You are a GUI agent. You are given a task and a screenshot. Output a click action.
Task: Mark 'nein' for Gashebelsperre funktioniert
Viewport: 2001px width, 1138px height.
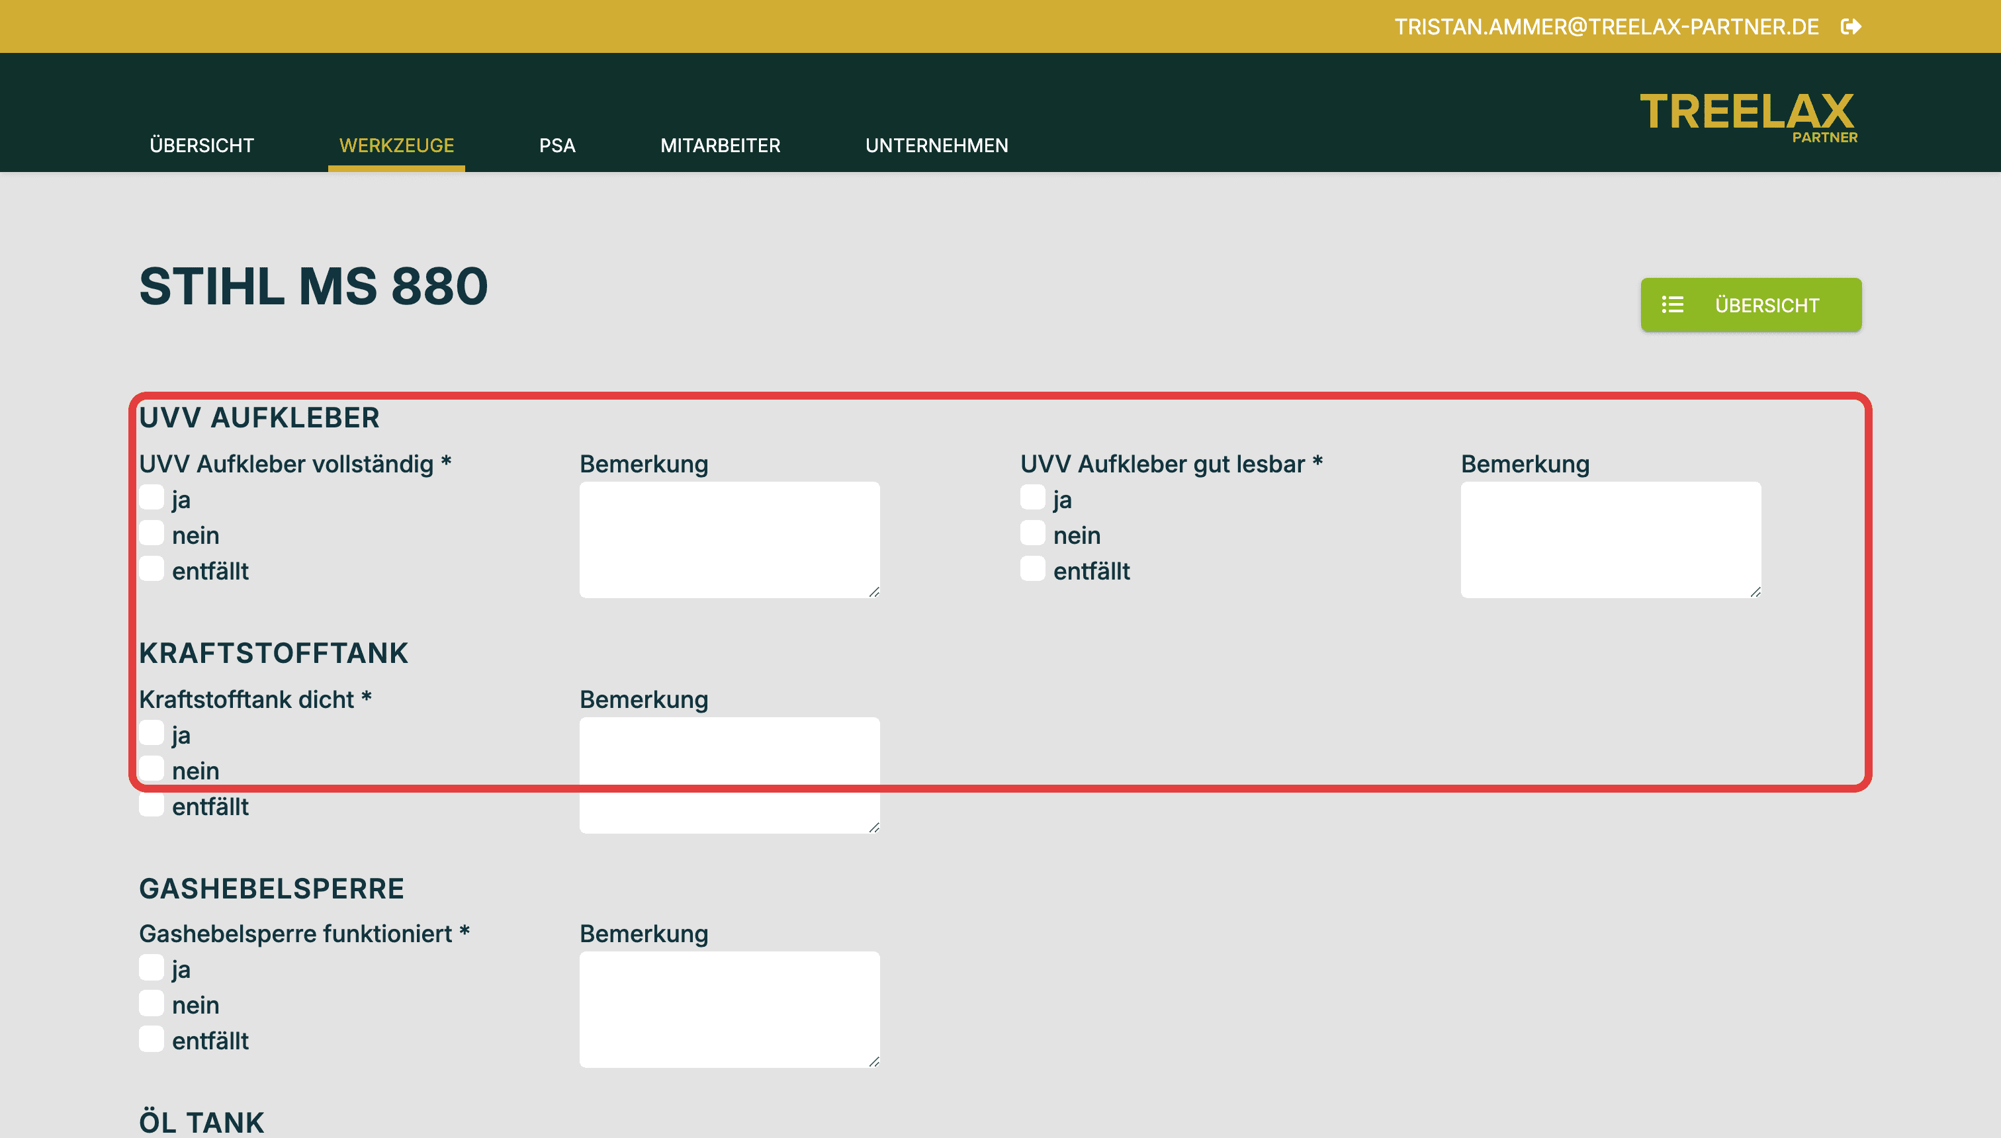pyautogui.click(x=152, y=1003)
